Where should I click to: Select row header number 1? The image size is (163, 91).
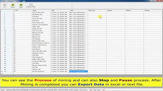(x=7, y=12)
